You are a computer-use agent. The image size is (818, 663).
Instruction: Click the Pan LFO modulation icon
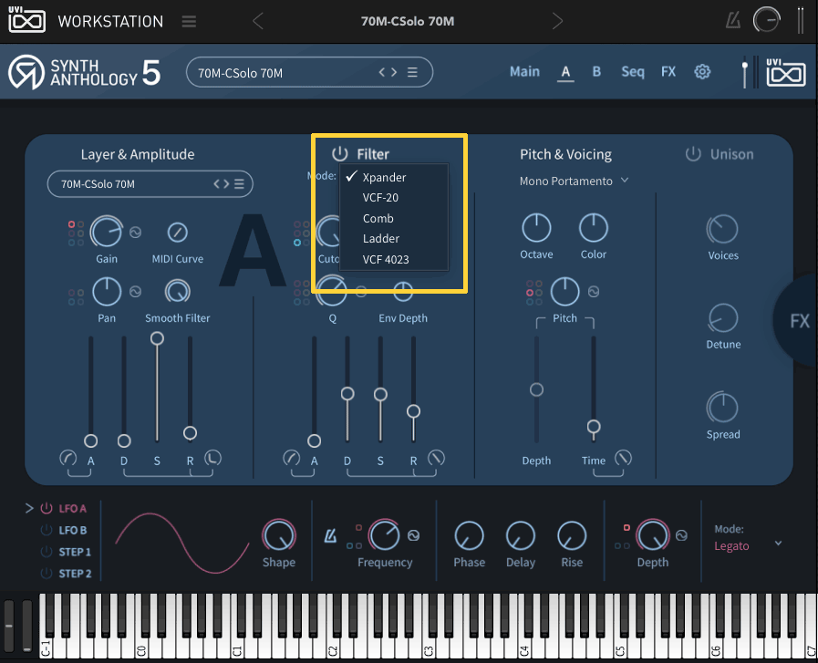(x=135, y=292)
